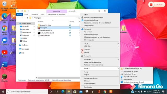Open the Windows Start menu
The image size is (167, 94).
click(x=3, y=92)
